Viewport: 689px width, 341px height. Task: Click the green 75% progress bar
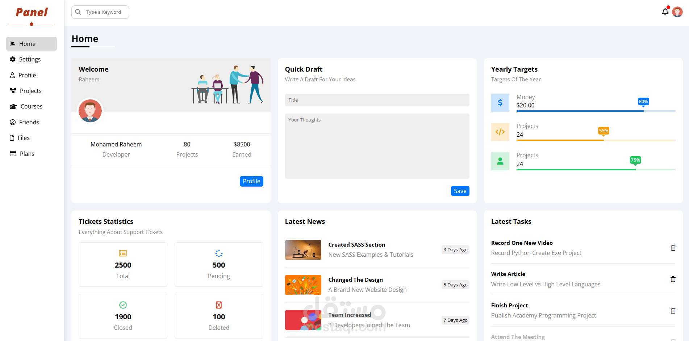pyautogui.click(x=596, y=170)
